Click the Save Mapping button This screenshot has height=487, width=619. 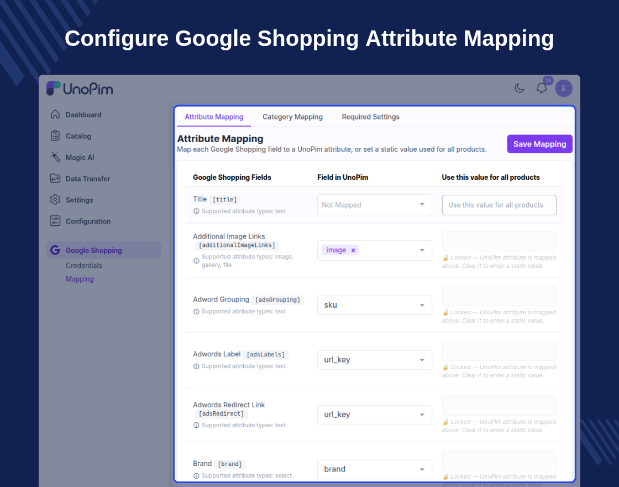tap(539, 144)
